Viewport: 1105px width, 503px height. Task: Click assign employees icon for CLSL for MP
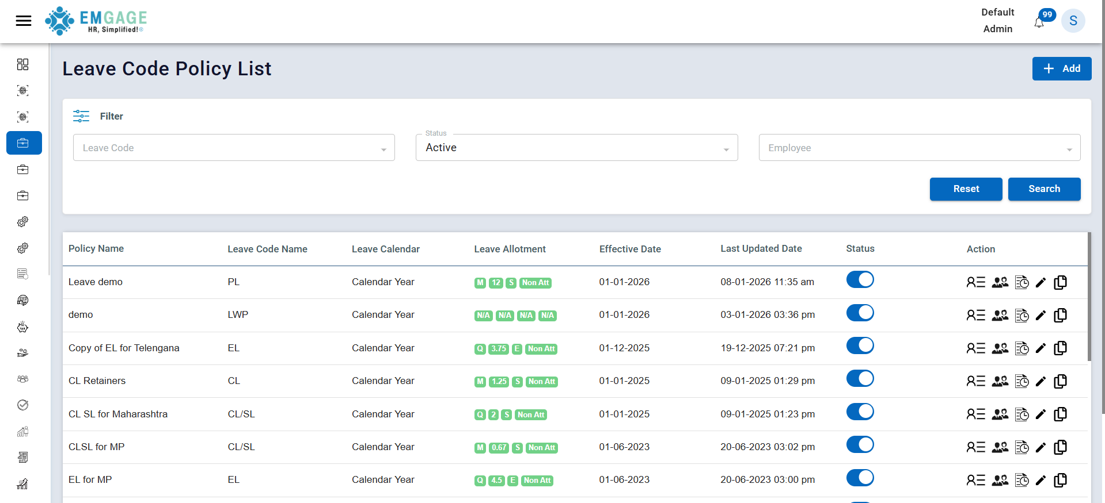[1000, 447]
